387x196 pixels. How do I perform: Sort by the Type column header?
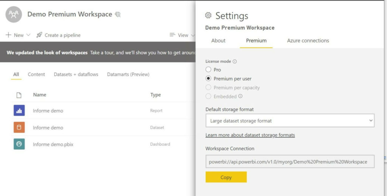click(x=155, y=95)
